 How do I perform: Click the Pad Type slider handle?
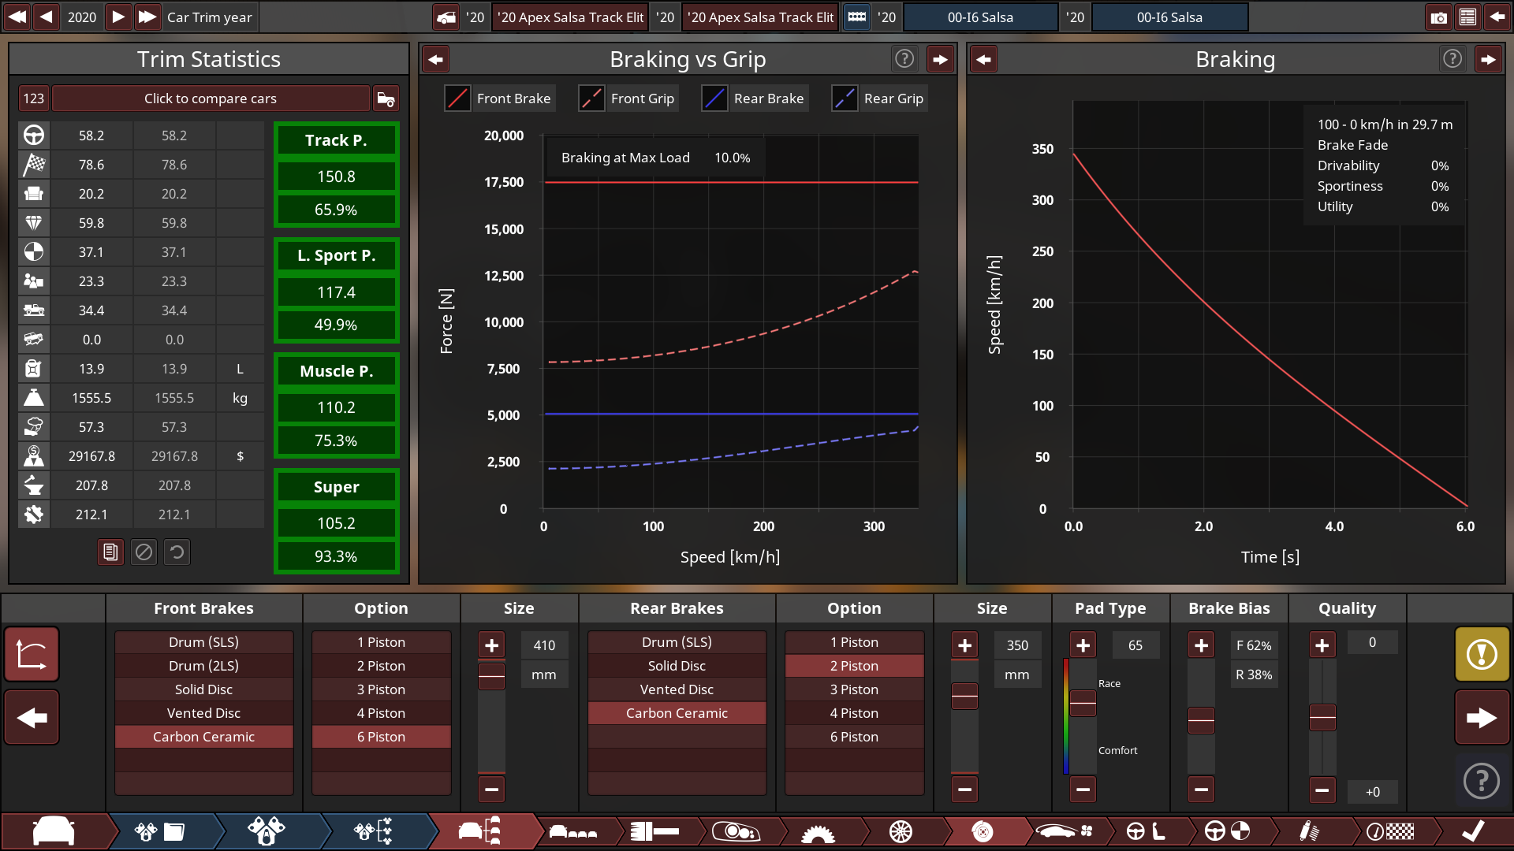tap(1083, 702)
